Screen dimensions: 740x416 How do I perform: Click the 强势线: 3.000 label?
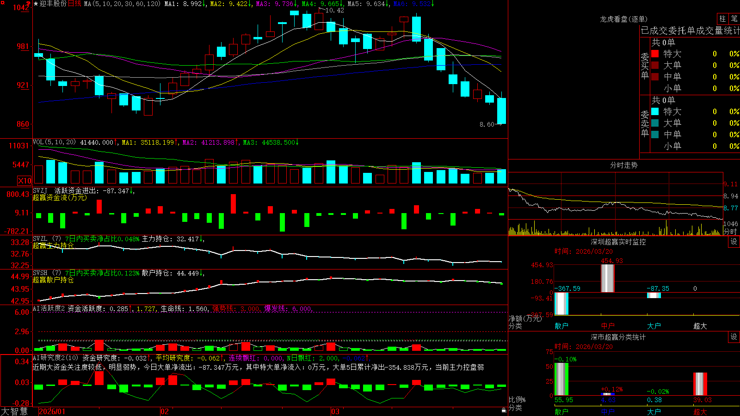(x=236, y=309)
